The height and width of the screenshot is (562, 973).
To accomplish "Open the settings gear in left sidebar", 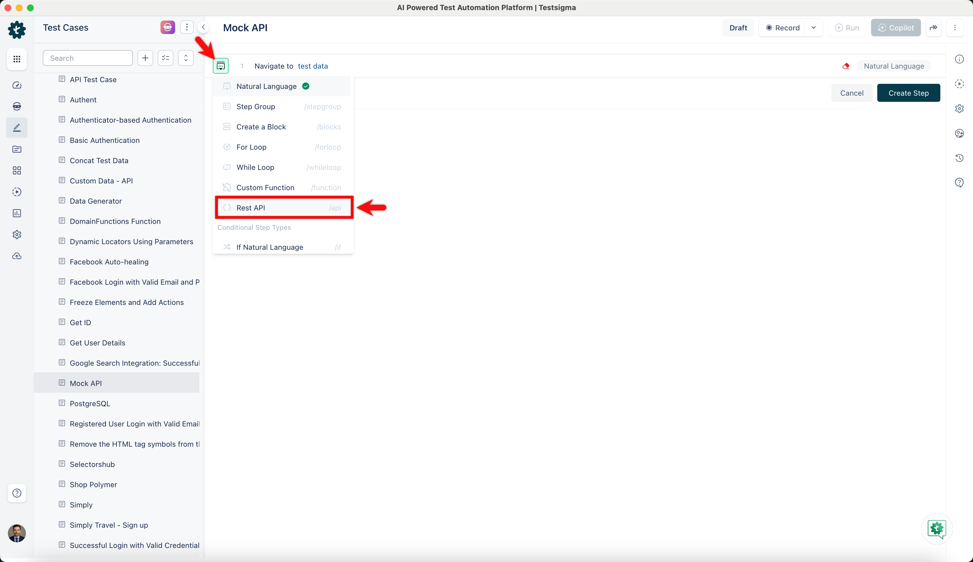I will coord(17,235).
